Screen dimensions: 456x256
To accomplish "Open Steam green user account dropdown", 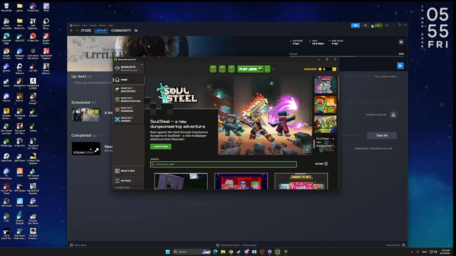I will pyautogui.click(x=378, y=25).
